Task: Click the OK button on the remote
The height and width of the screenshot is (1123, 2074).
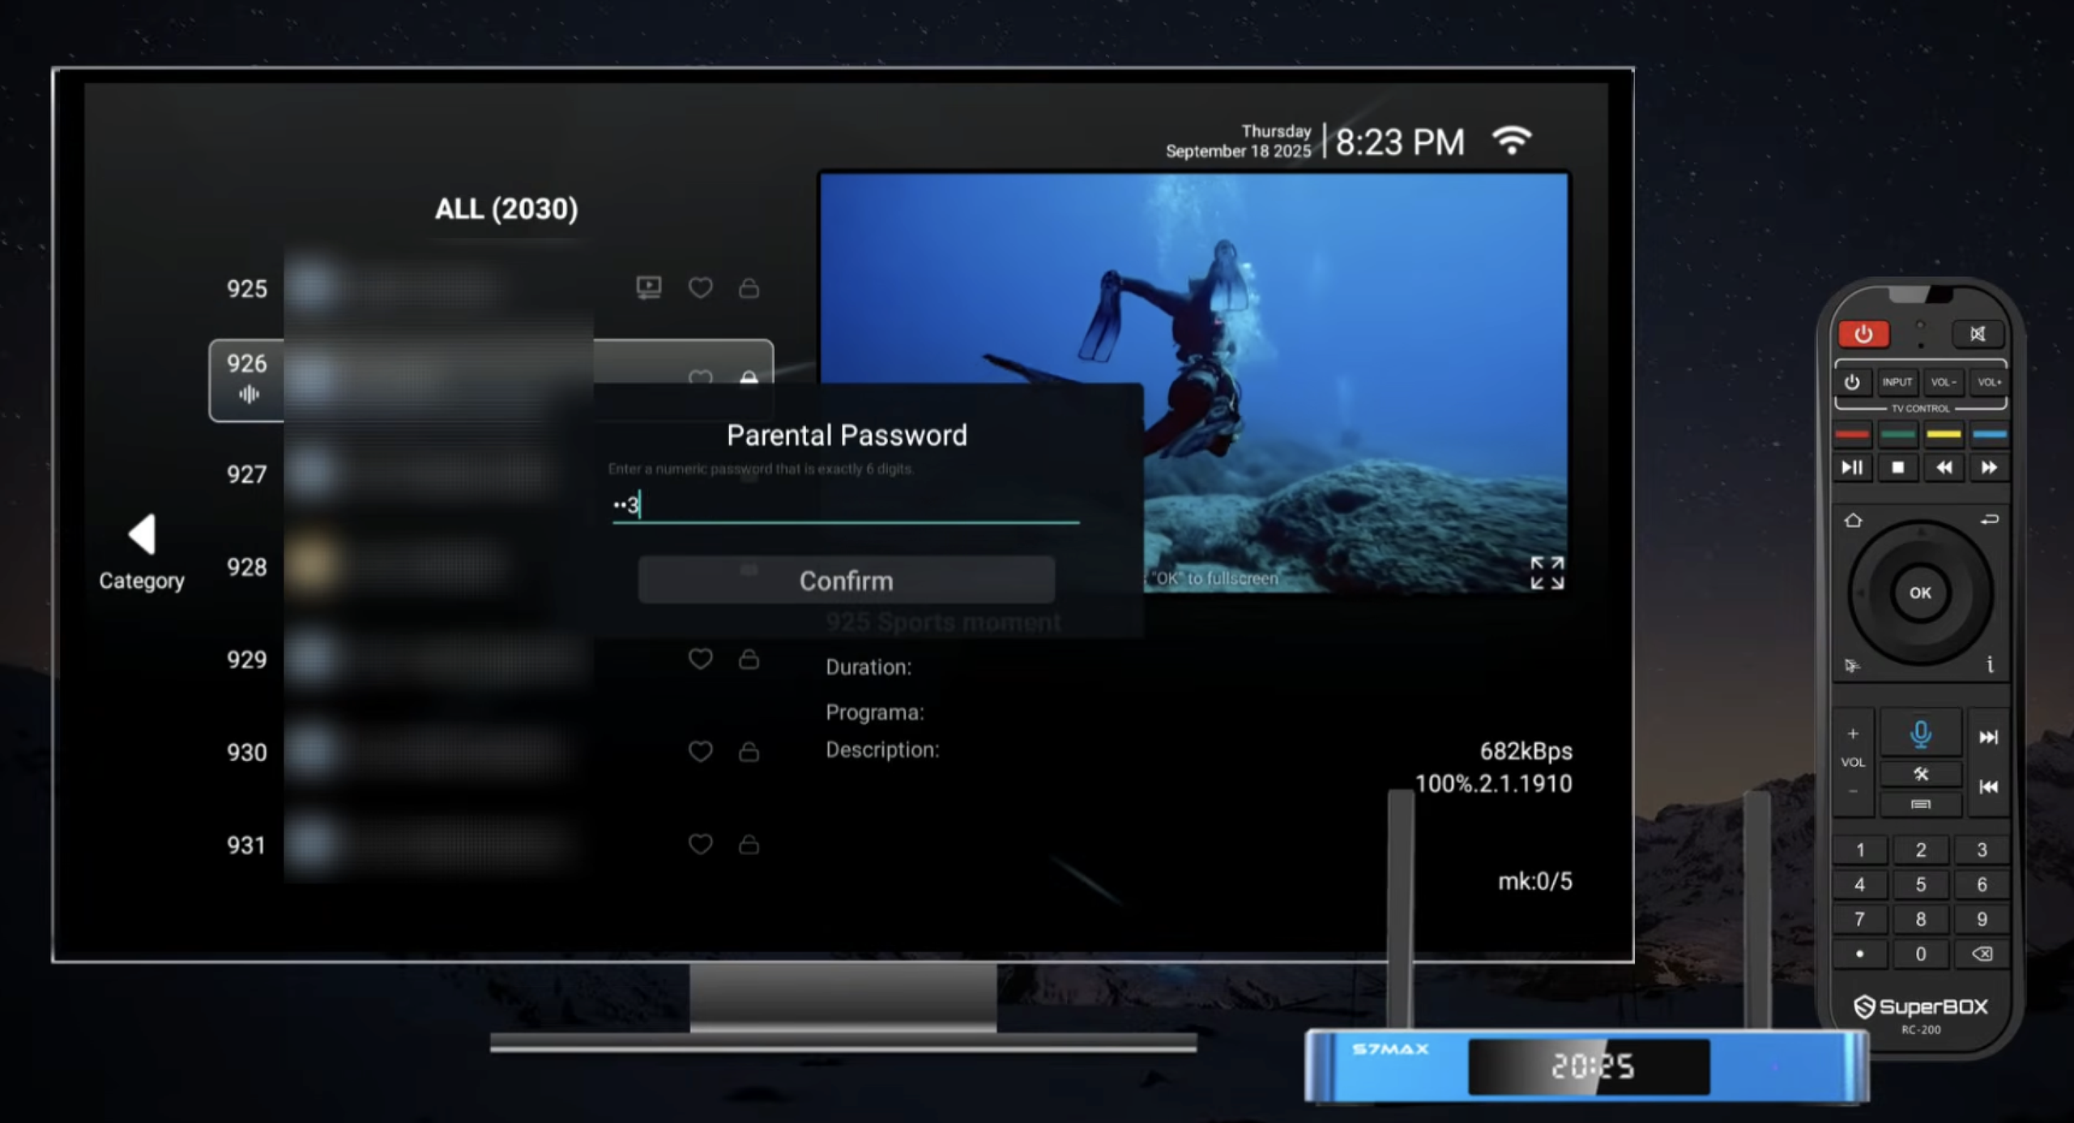Action: (x=1920, y=593)
